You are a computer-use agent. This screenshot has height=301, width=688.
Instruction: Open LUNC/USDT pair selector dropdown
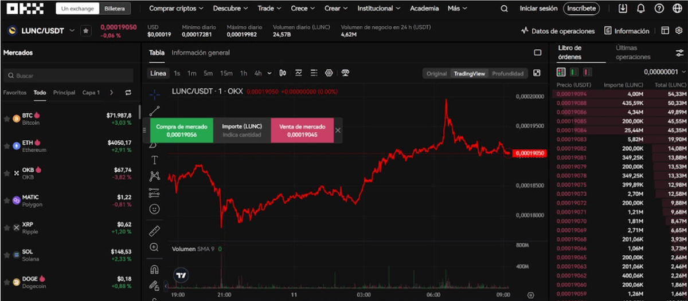72,31
